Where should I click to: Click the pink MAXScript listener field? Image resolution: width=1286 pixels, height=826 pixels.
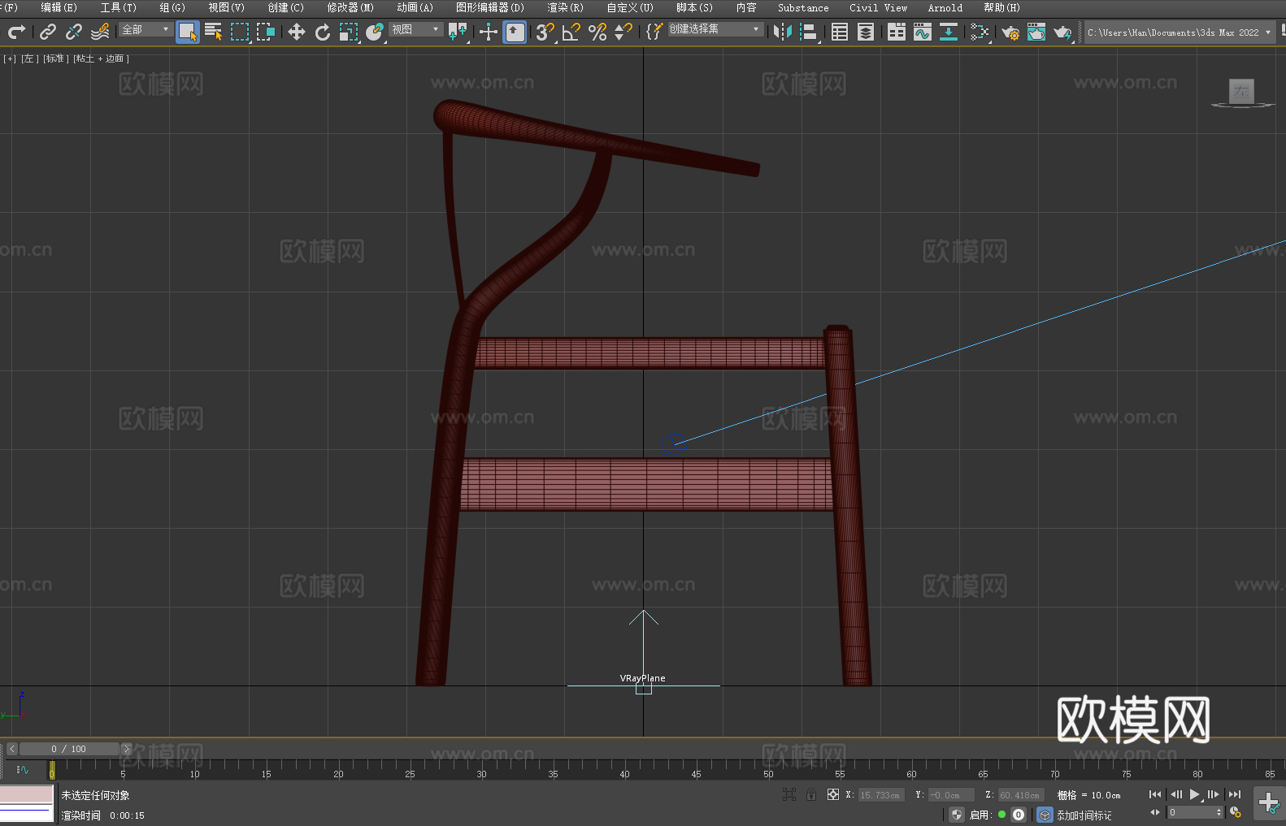tap(27, 794)
